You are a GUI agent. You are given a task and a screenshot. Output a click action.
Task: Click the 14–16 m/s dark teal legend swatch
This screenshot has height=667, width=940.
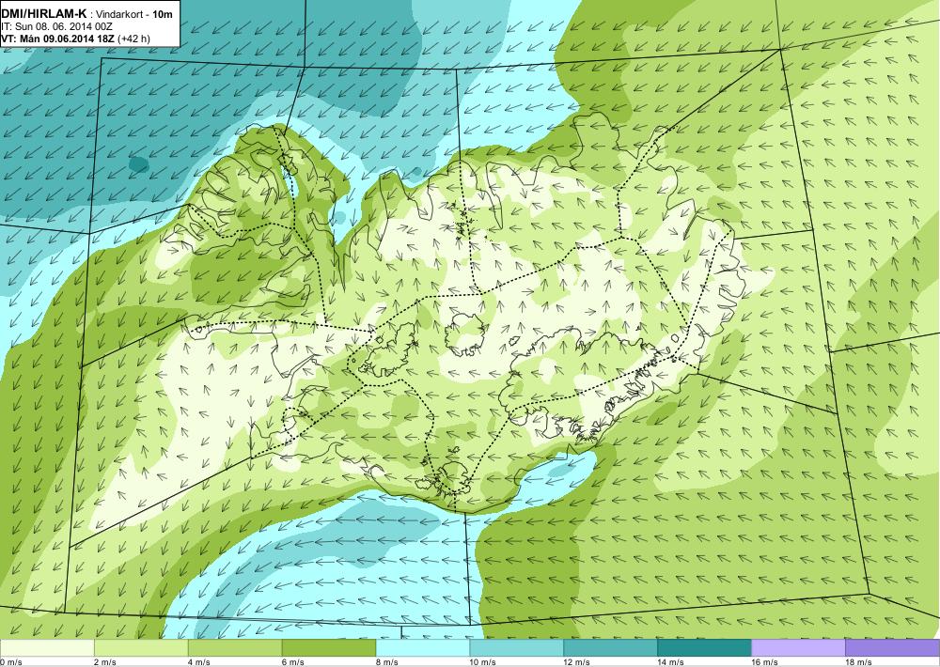(x=704, y=648)
